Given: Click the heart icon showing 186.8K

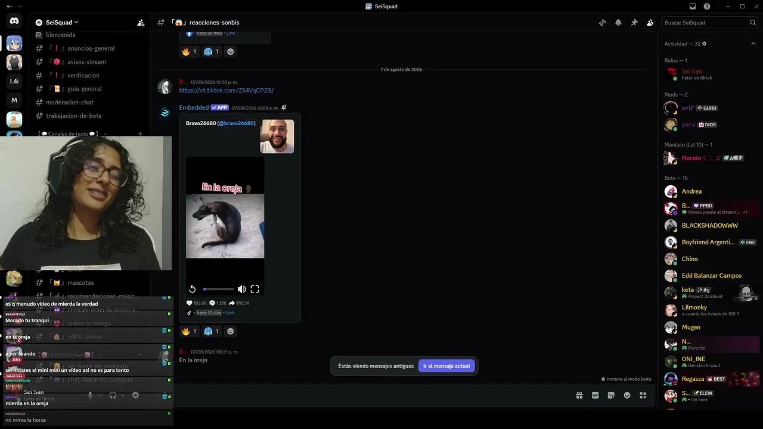Looking at the screenshot, I should tap(190, 303).
